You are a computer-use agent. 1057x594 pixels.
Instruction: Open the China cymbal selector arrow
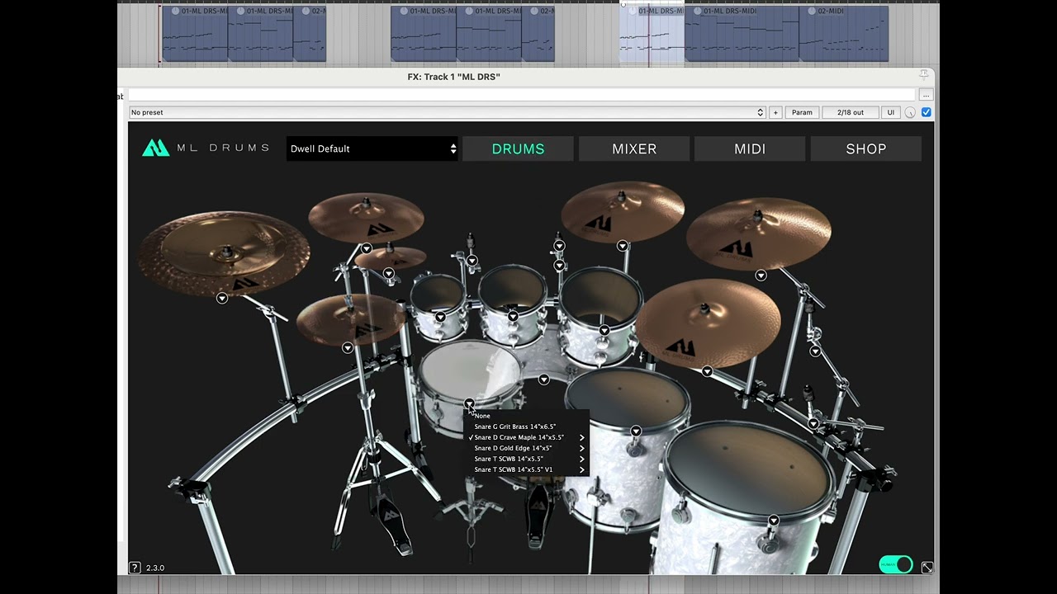coord(221,298)
